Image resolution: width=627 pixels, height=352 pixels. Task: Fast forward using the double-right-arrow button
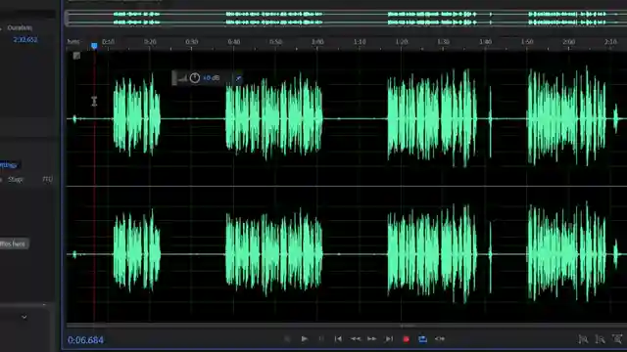click(372, 339)
